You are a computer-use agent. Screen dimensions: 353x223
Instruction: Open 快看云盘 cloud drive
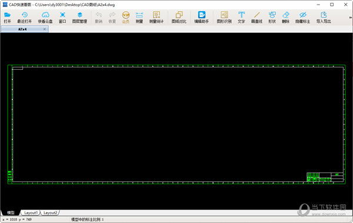pos(45,18)
